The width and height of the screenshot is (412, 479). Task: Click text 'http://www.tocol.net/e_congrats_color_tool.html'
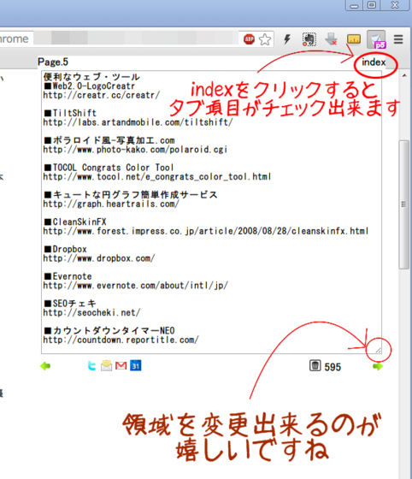(x=157, y=177)
